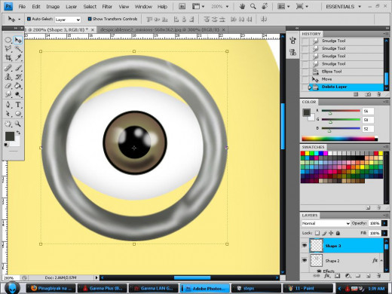Viewport: 392px width, 294px height.
Task: Open Garena Plus taskbar button
Action: (102, 288)
